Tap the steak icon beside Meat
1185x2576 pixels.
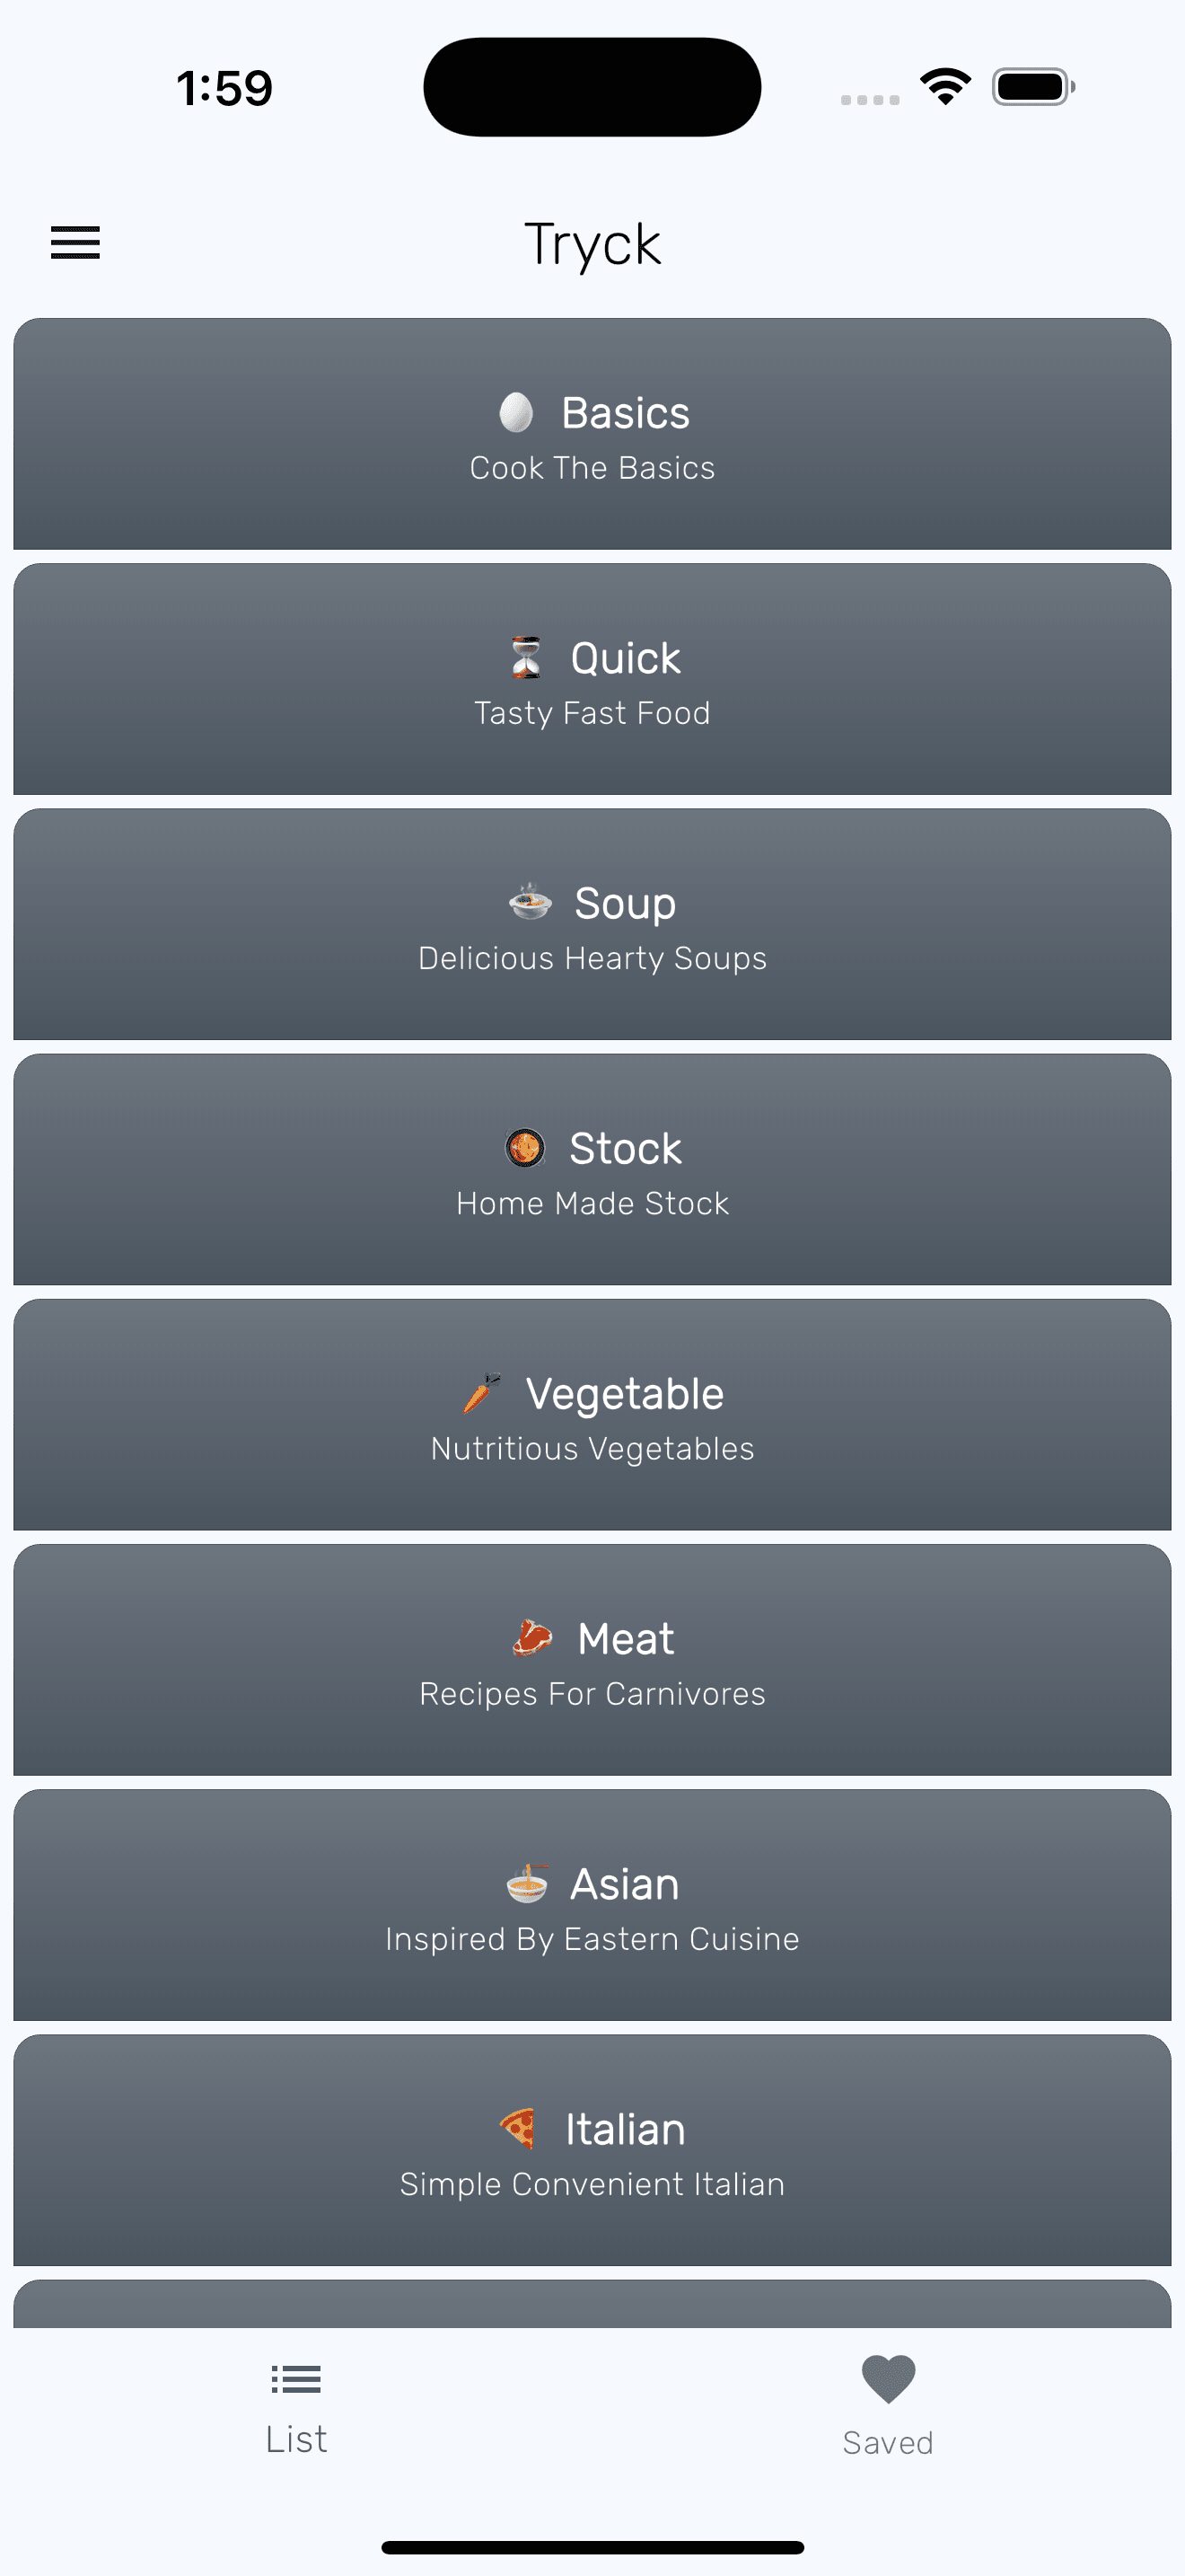532,1638
